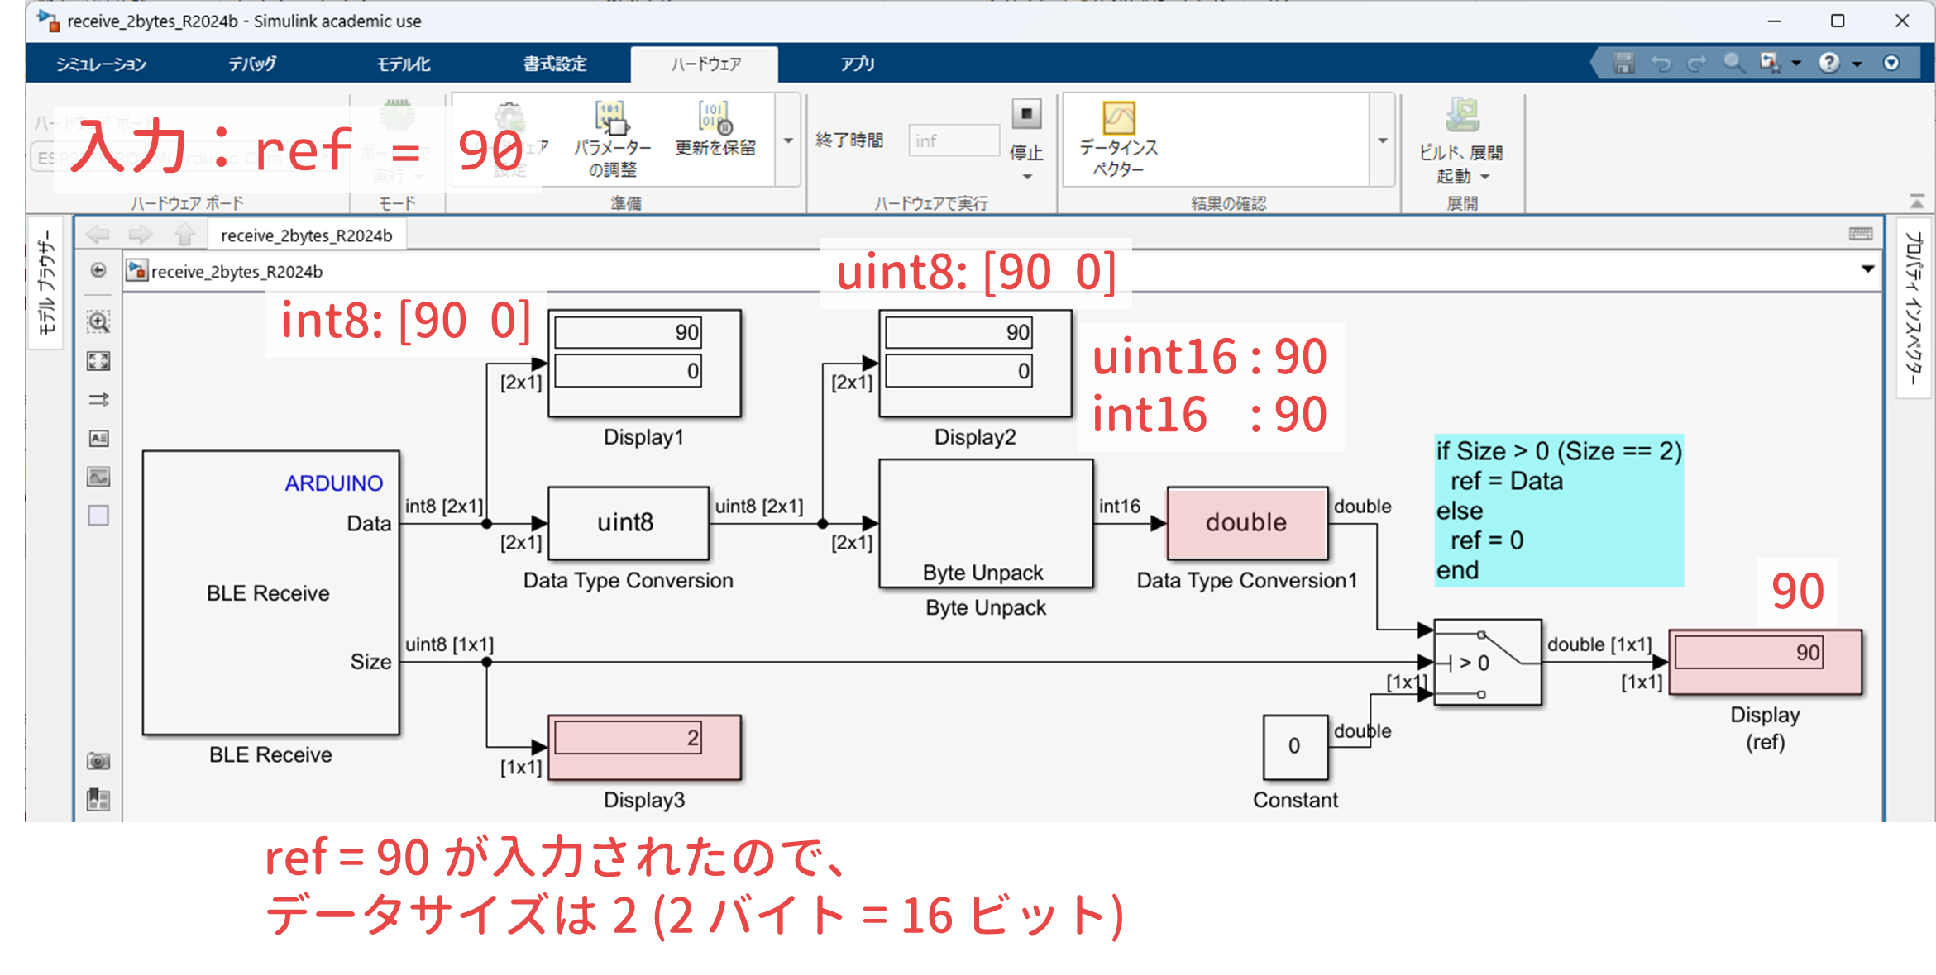Click the Fit to View palette icon
The width and height of the screenshot is (1936, 975).
tap(98, 361)
